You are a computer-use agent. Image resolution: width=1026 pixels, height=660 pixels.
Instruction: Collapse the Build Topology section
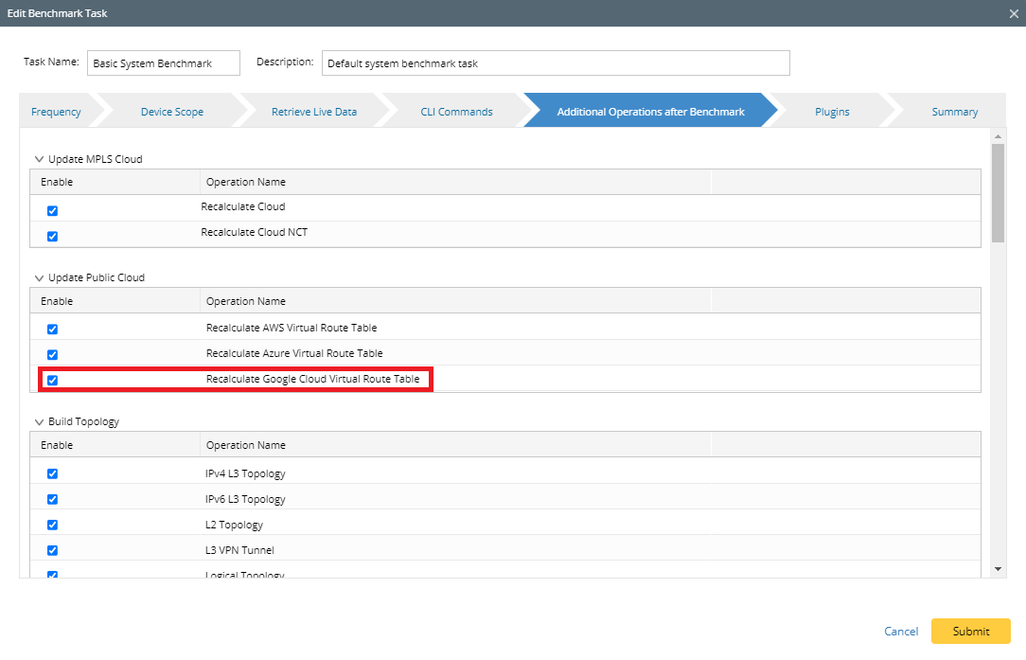(x=40, y=422)
